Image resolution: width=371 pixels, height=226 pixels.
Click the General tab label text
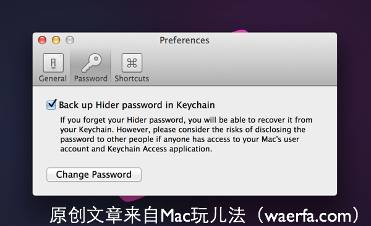pos(53,78)
